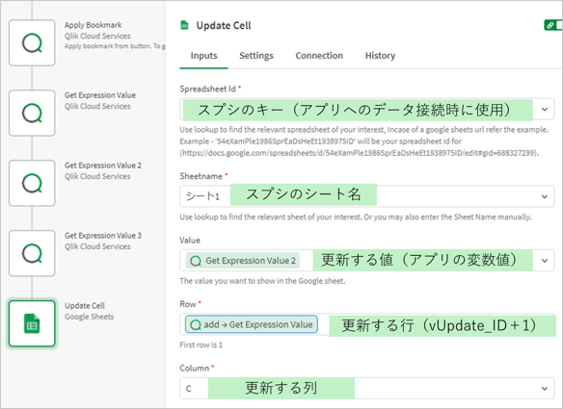Switch to the Settings tab
Screen dimensions: 563x409
[x=256, y=56]
